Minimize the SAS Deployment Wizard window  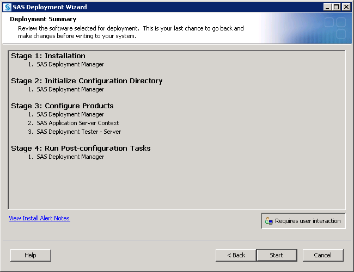click(327, 7)
